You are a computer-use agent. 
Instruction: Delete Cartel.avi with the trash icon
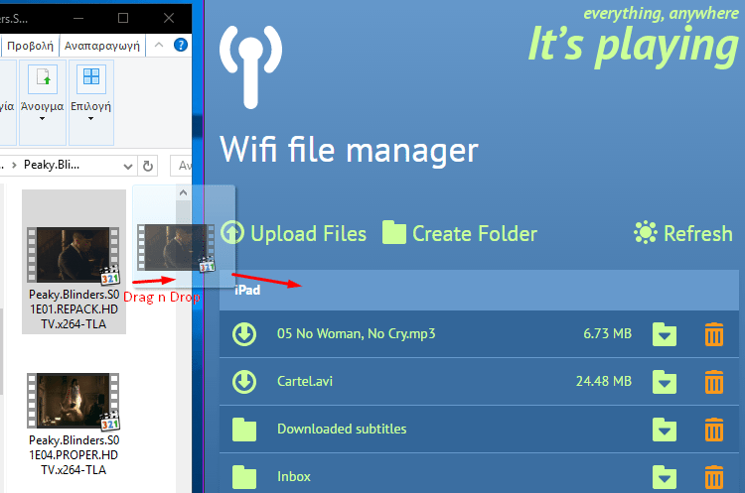[714, 382]
